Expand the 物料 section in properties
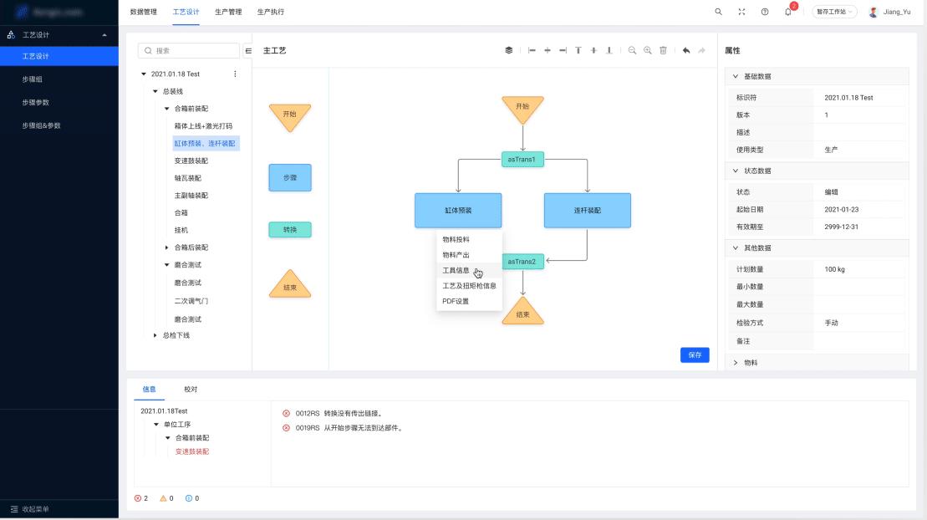927x520 pixels. (736, 363)
